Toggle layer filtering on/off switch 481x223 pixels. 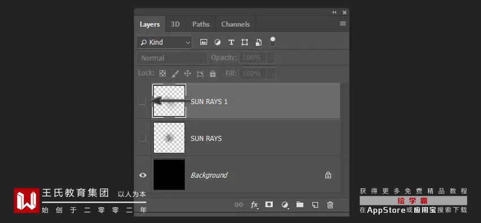pyautogui.click(x=272, y=42)
